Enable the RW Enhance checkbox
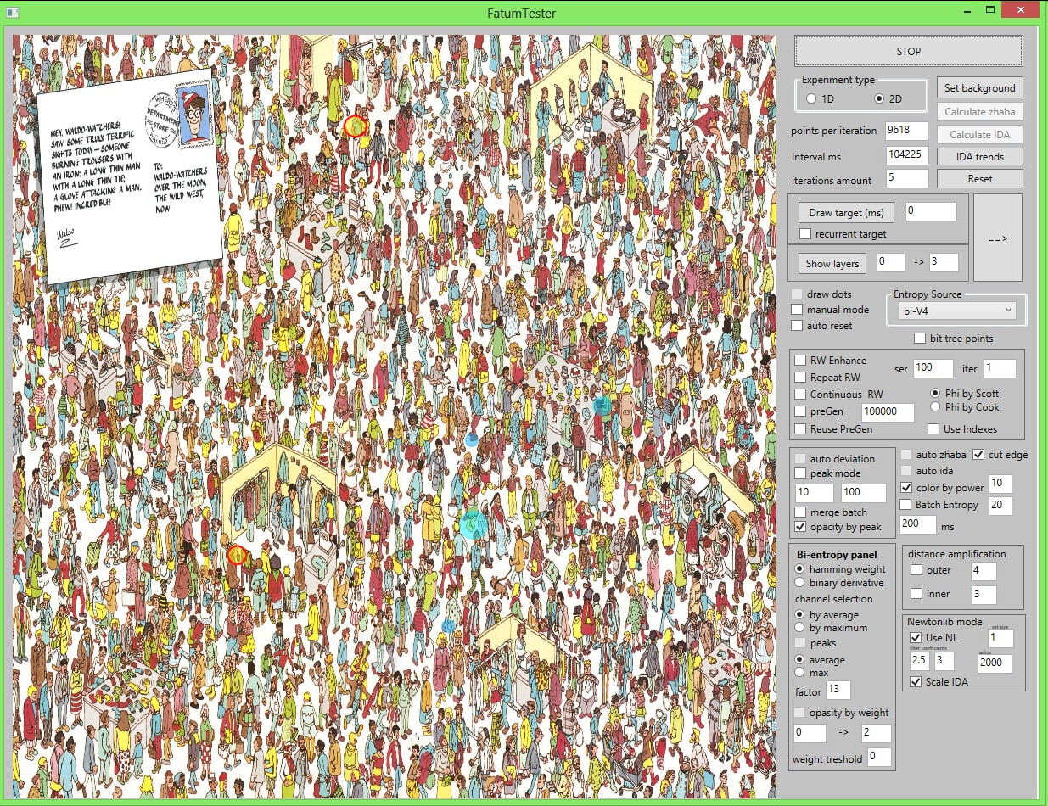Screen dimensions: 1048x806 pos(800,361)
